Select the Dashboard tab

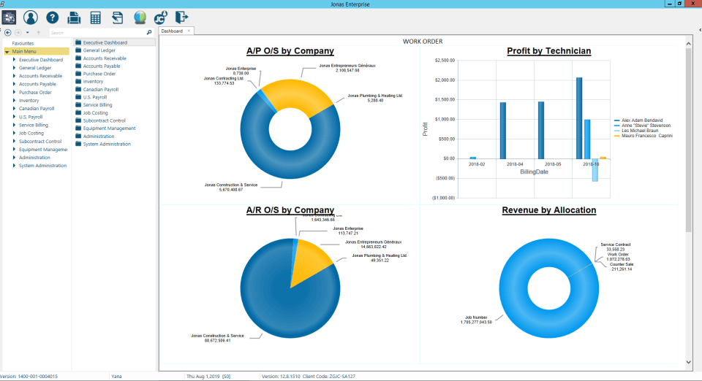pos(172,31)
